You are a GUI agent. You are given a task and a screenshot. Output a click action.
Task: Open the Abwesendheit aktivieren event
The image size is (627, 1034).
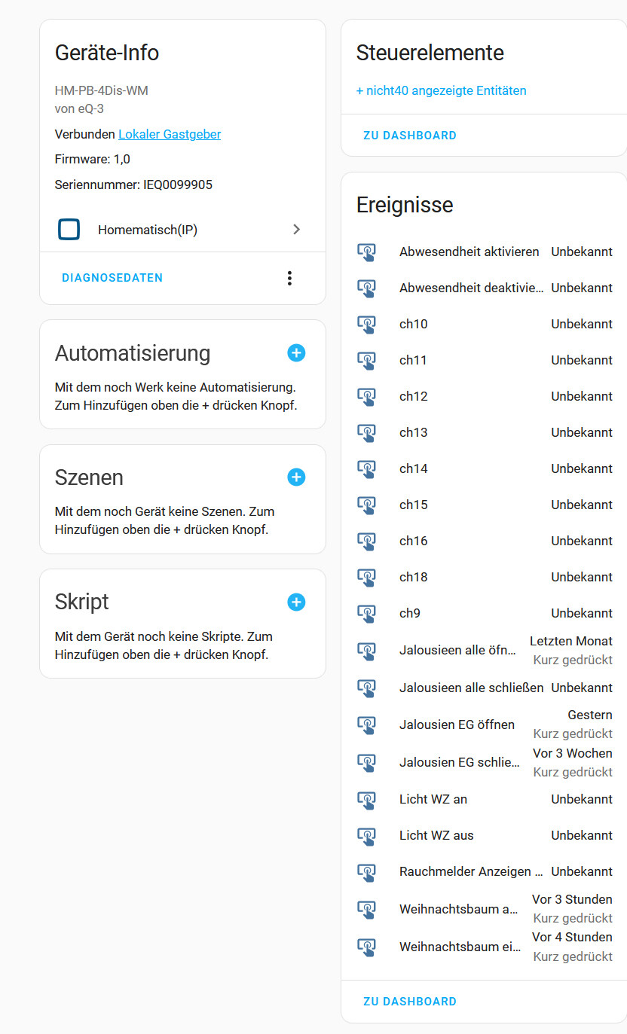(x=469, y=252)
